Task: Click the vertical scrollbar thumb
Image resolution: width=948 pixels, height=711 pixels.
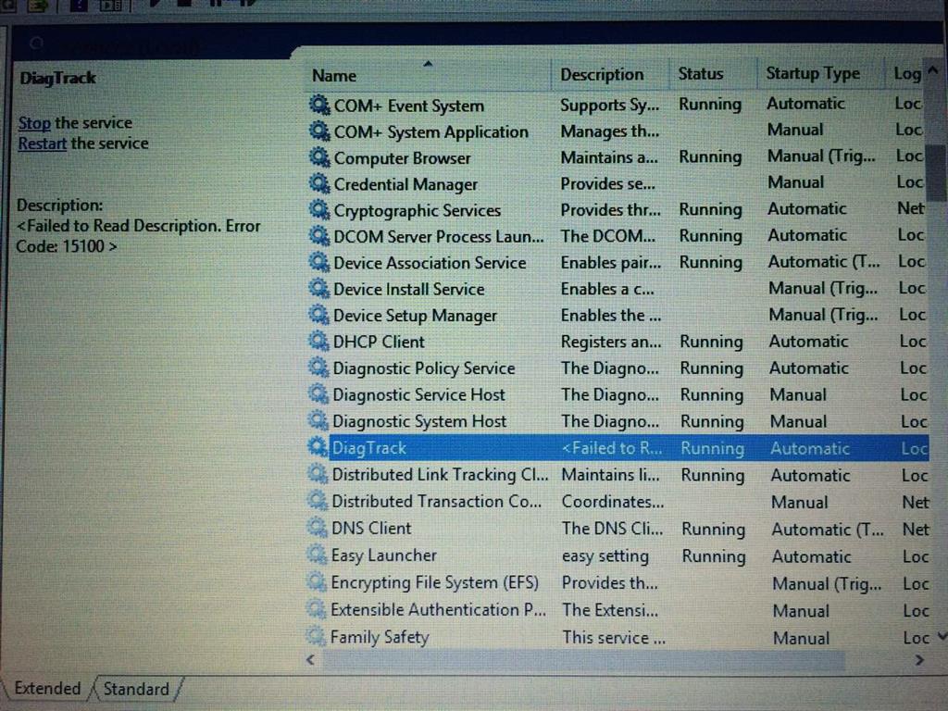Action: [939, 171]
